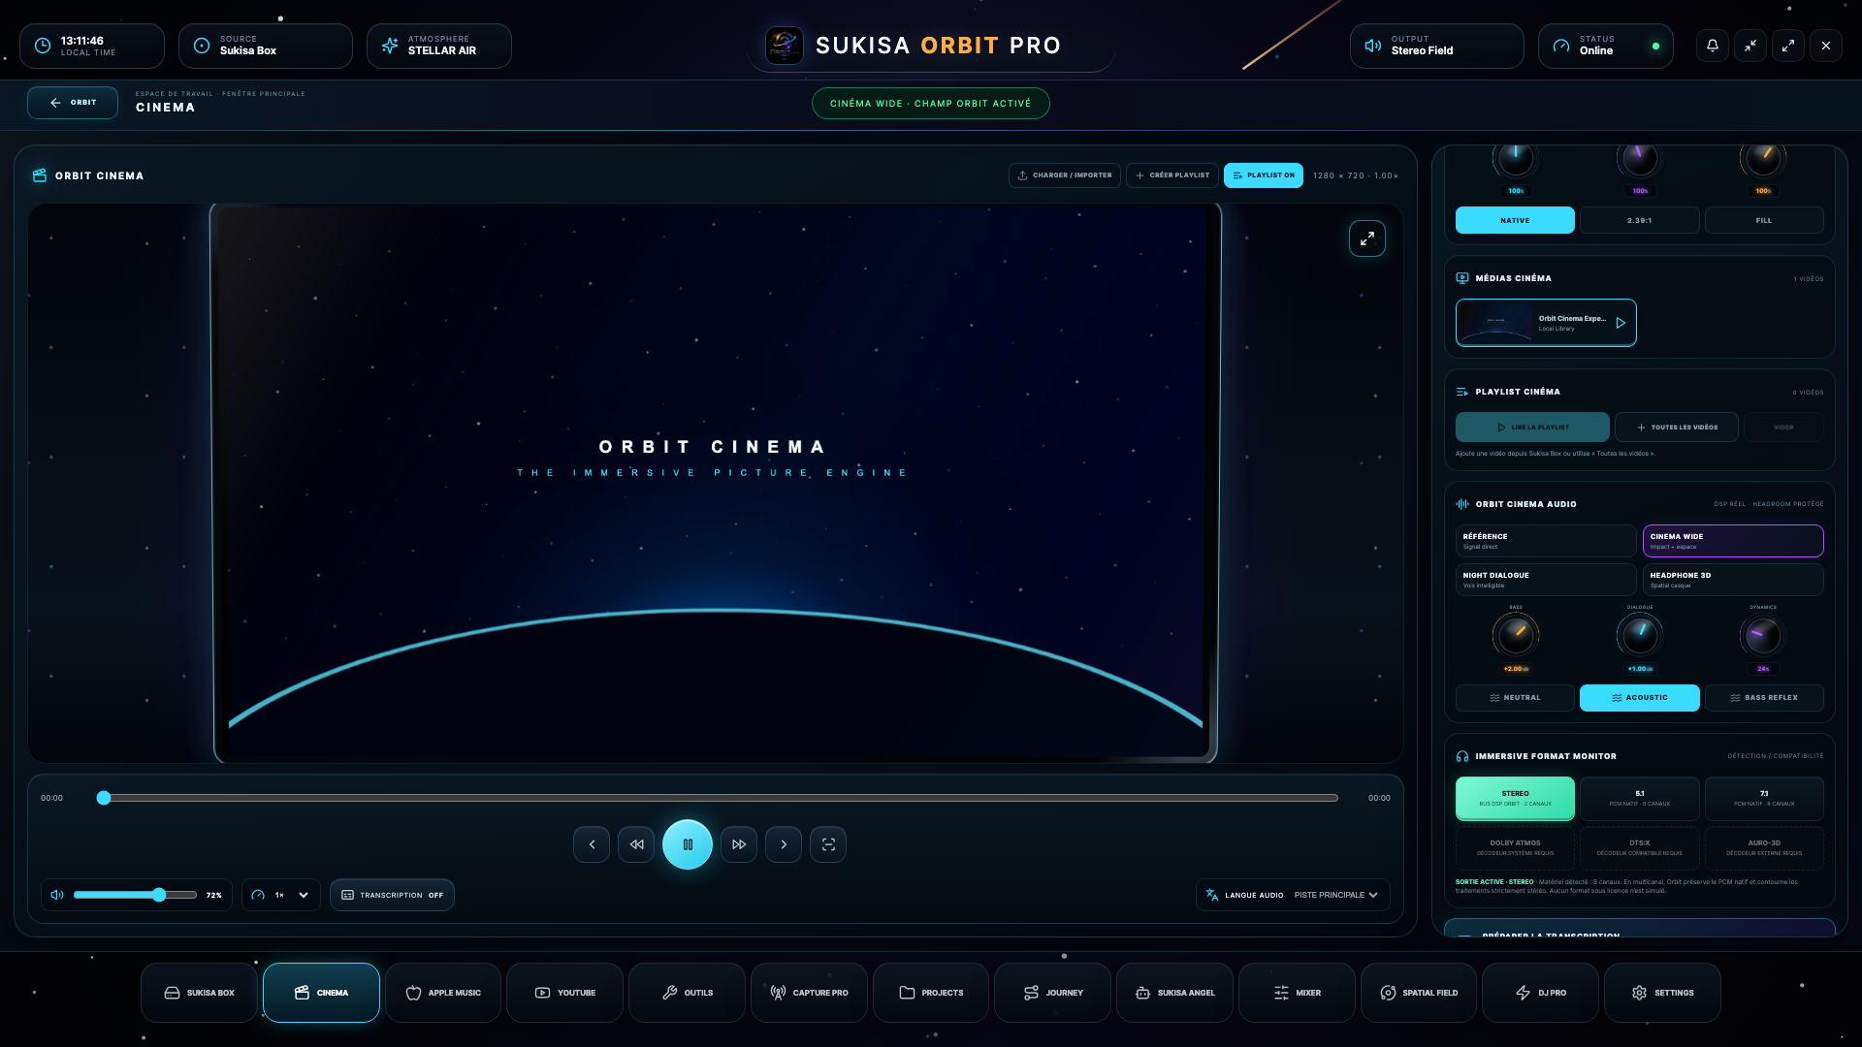Click the Sukisa Orbit Pro logo
This screenshot has width=1862, height=1047.
(784, 46)
